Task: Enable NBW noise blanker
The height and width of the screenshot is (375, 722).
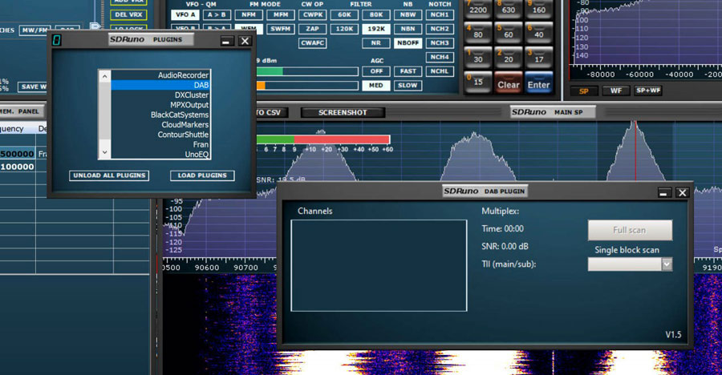Action: tap(408, 14)
